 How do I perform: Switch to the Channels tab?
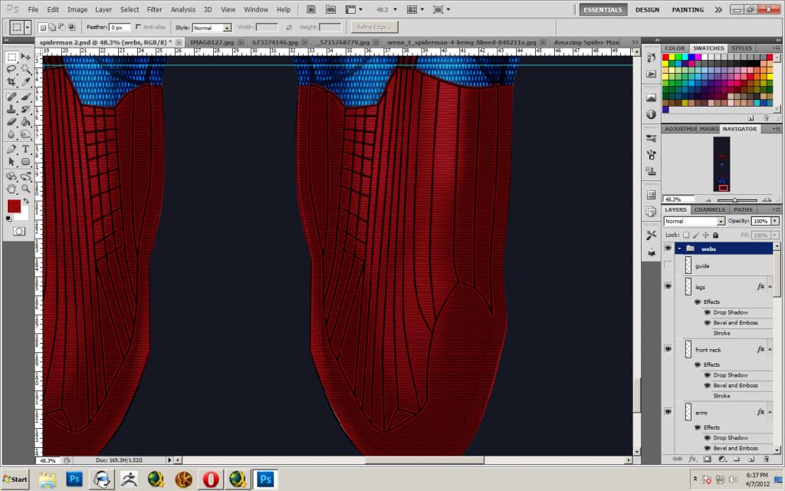(x=709, y=209)
